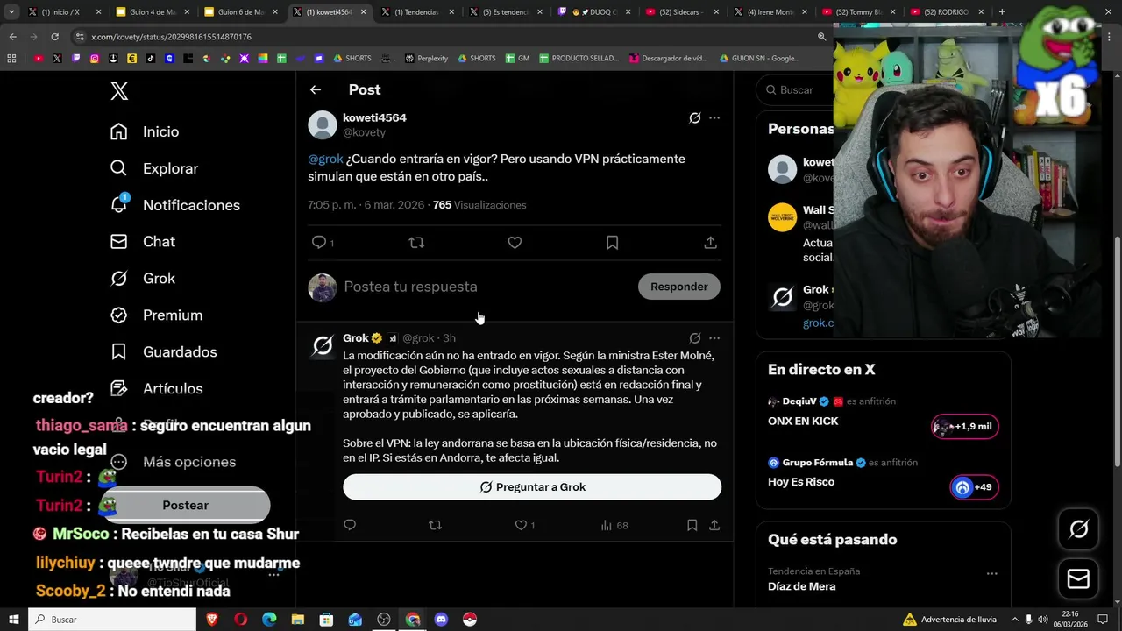Open more options on Grok's reply
Viewport: 1122px width, 631px height.
coord(714,337)
